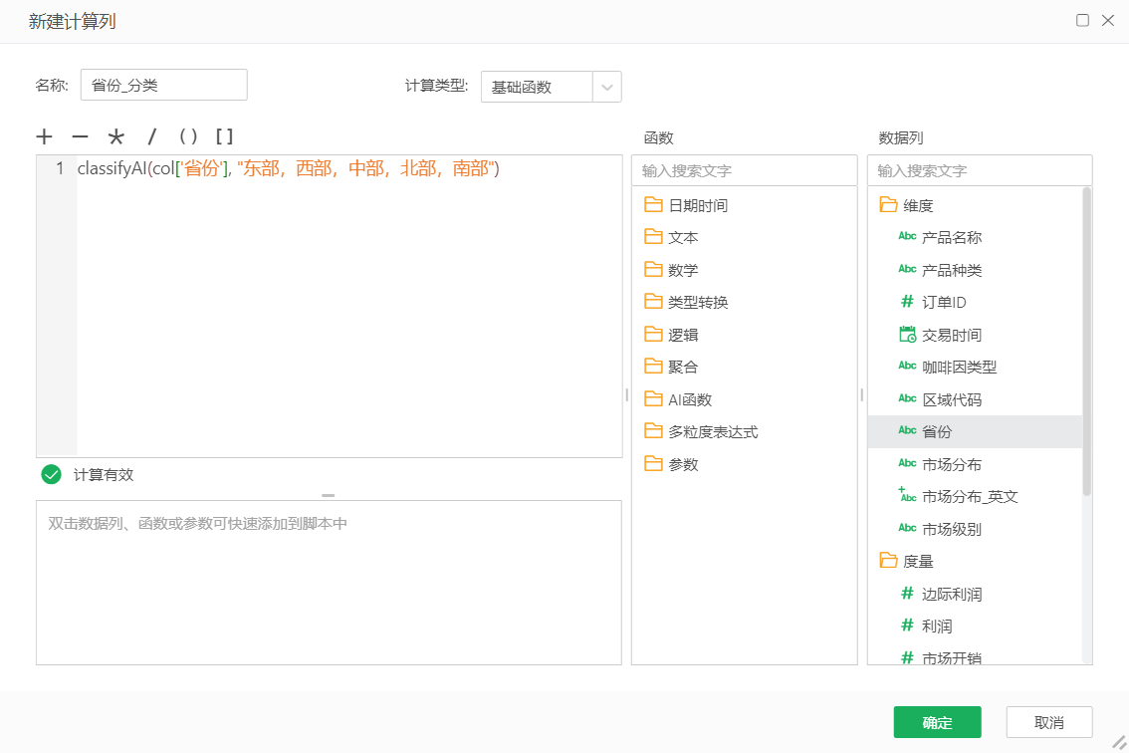Image resolution: width=1129 pixels, height=753 pixels.
Task: Insert parentheses using the ( ) icon
Action: coord(188,136)
